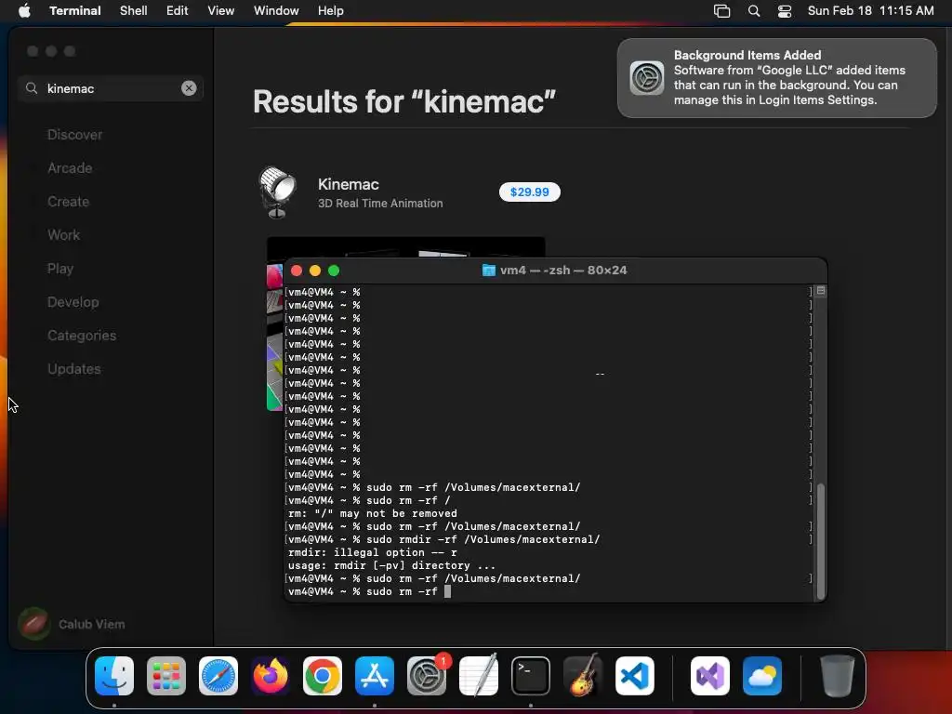Image resolution: width=952 pixels, height=714 pixels.
Task: Launch Visual Studio from the Dock
Action: pos(710,676)
